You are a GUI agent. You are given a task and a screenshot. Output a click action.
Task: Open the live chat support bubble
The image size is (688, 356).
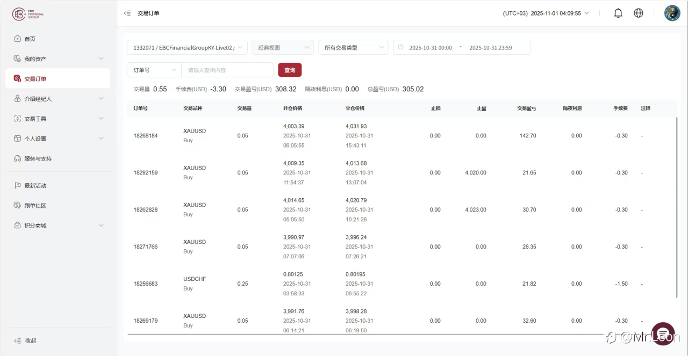663,333
